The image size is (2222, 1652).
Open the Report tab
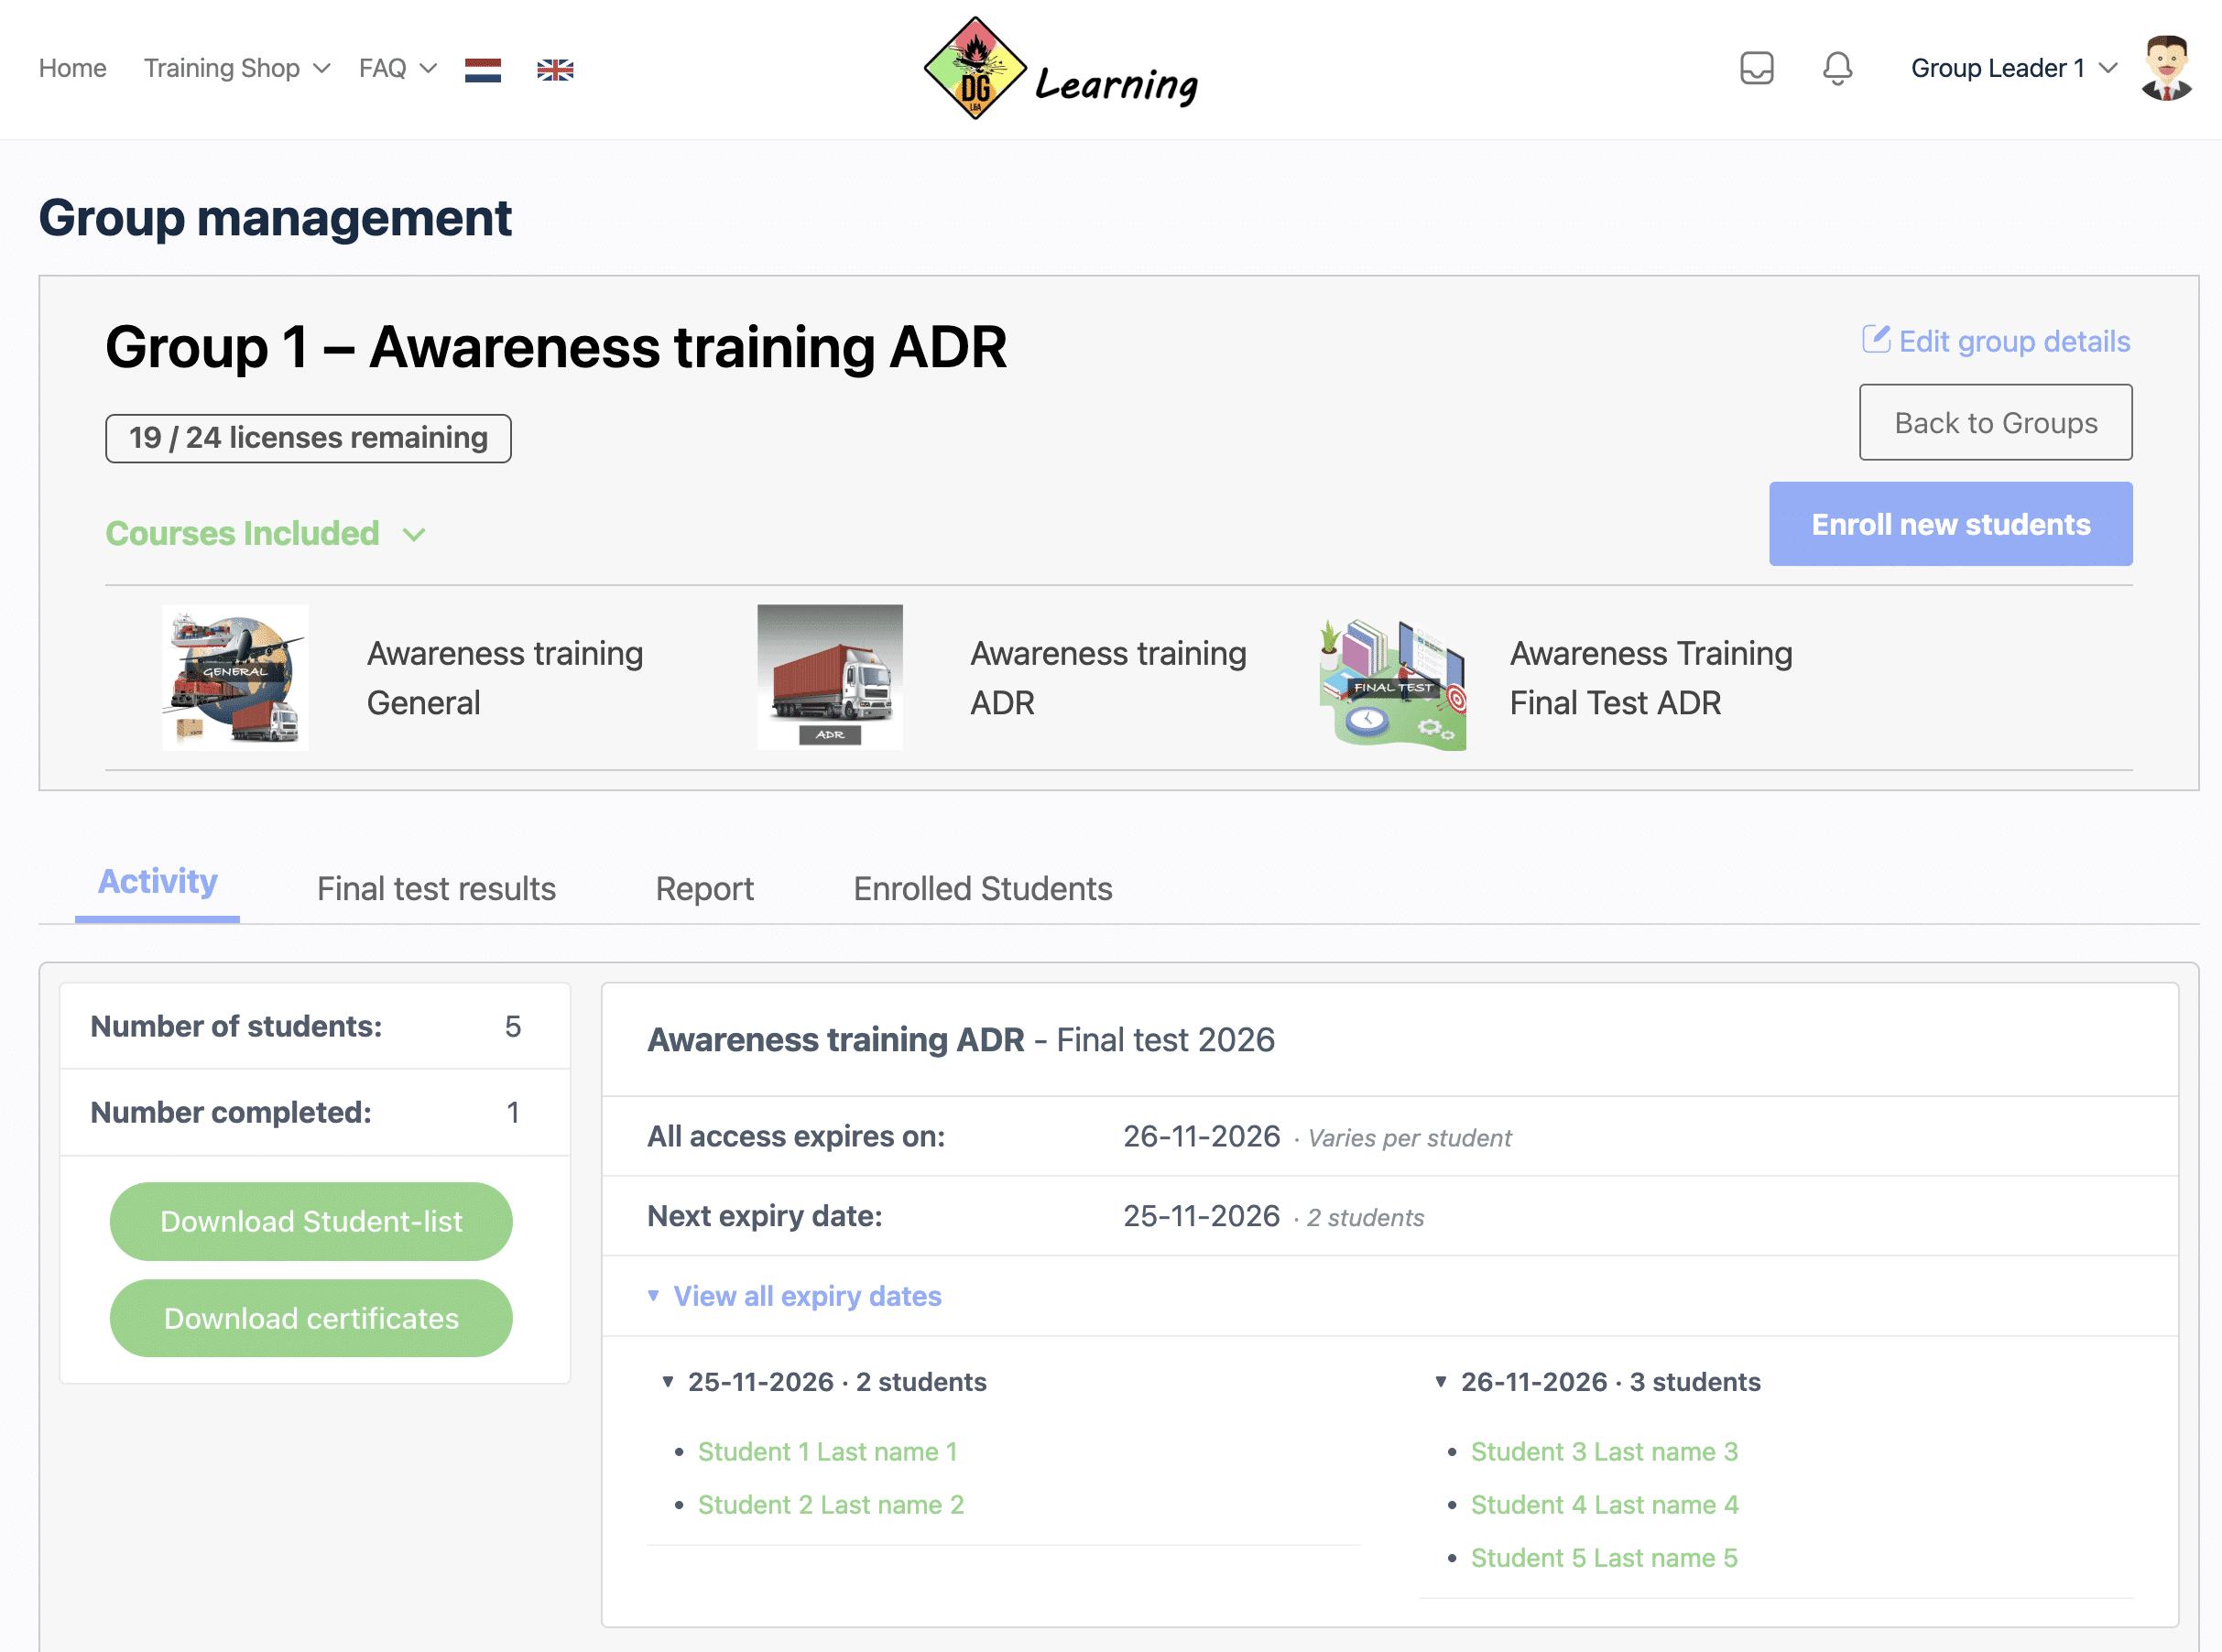point(704,888)
